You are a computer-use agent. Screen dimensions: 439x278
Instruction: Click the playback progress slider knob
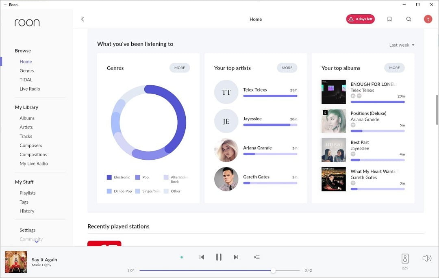pos(273,270)
